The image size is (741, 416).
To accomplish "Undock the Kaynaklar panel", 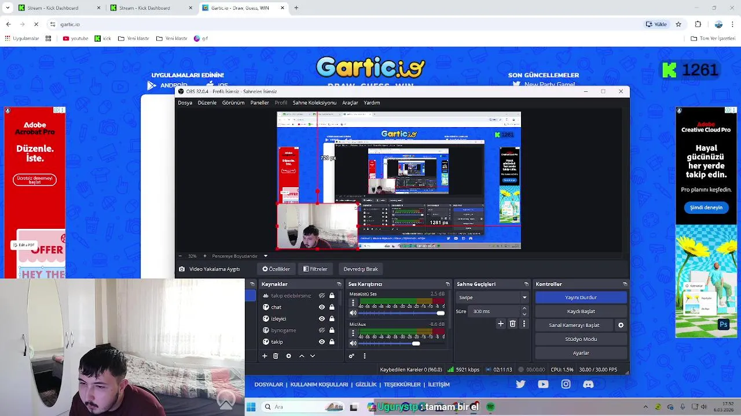I will (339, 284).
